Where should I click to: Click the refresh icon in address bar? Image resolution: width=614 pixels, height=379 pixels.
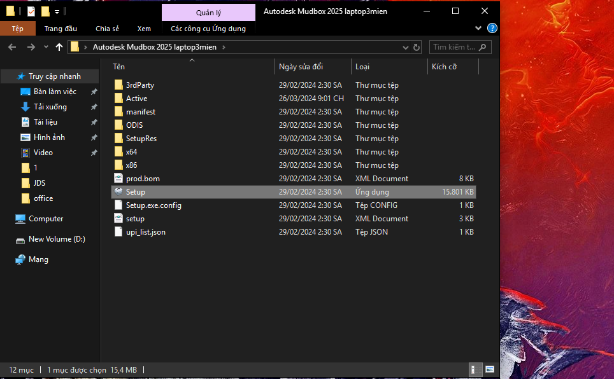point(417,47)
